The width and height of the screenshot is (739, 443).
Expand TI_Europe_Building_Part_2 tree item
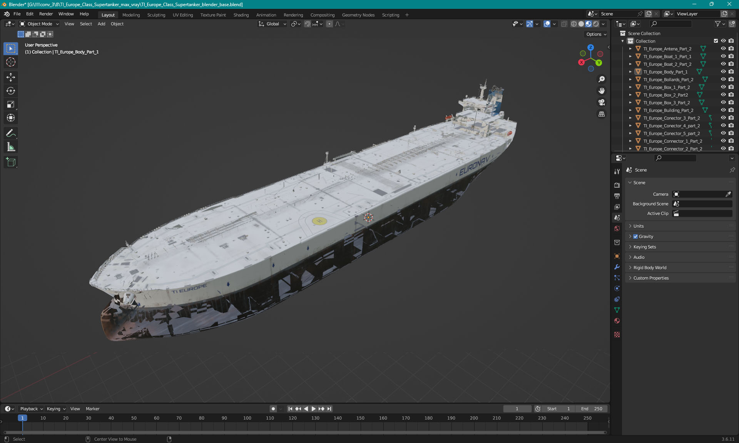point(630,110)
